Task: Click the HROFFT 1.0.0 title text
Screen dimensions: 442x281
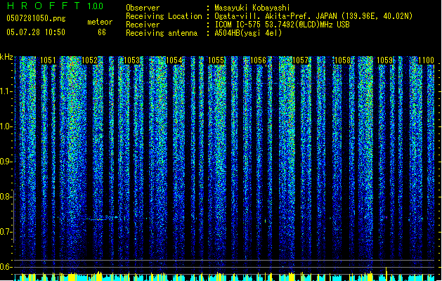Action: [56, 6]
